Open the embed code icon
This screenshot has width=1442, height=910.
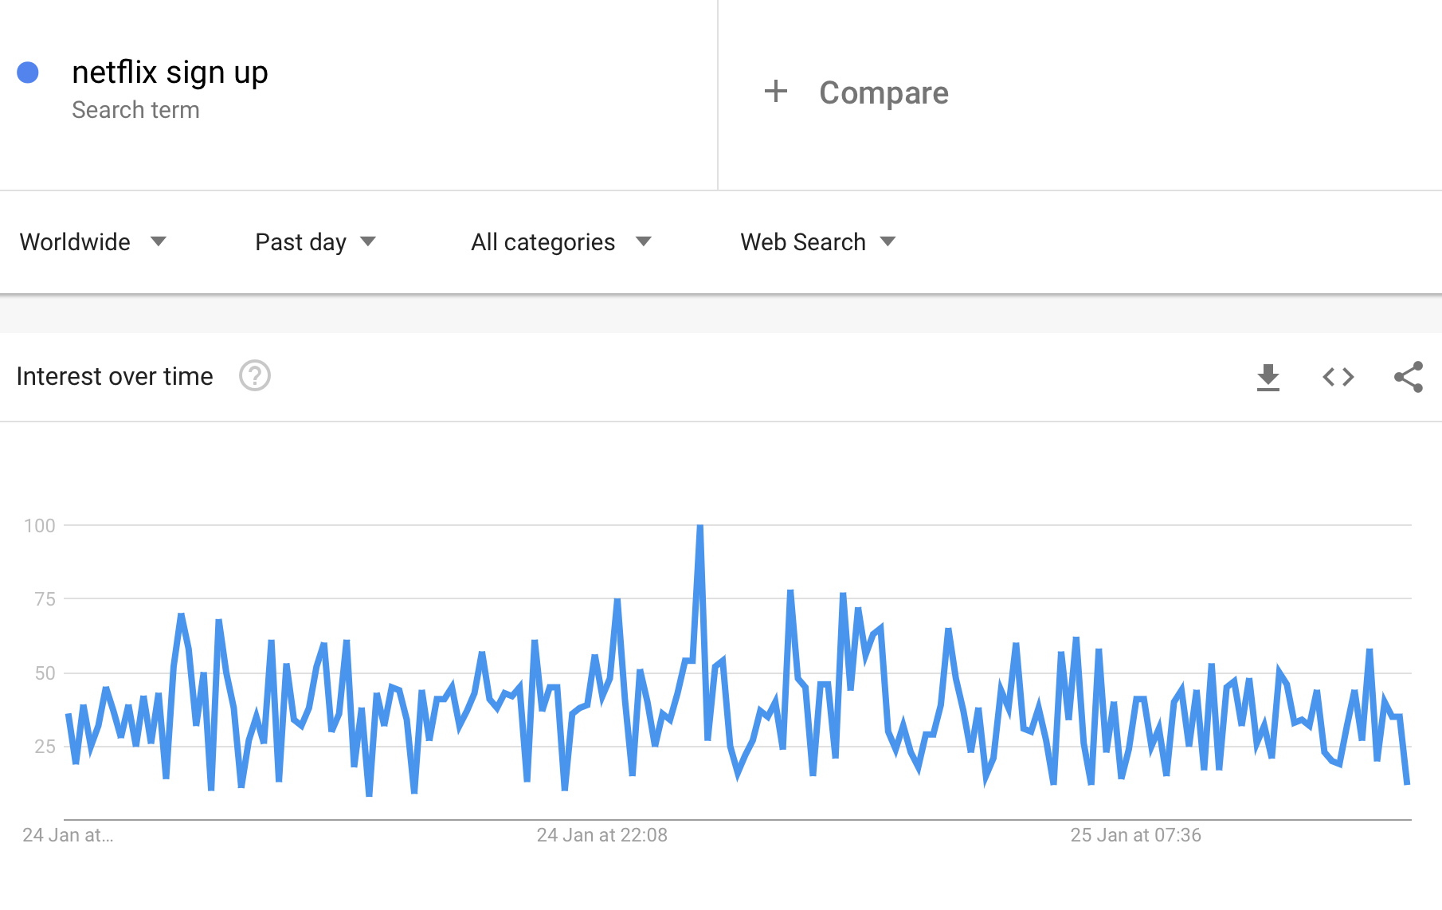(x=1338, y=377)
